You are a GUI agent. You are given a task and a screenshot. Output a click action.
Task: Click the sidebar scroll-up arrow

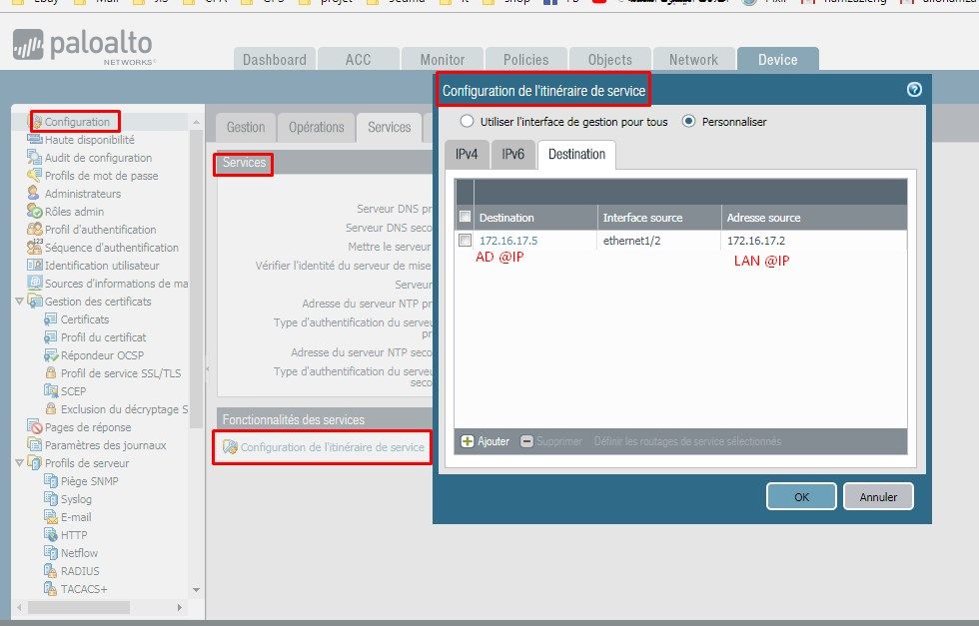pyautogui.click(x=196, y=122)
